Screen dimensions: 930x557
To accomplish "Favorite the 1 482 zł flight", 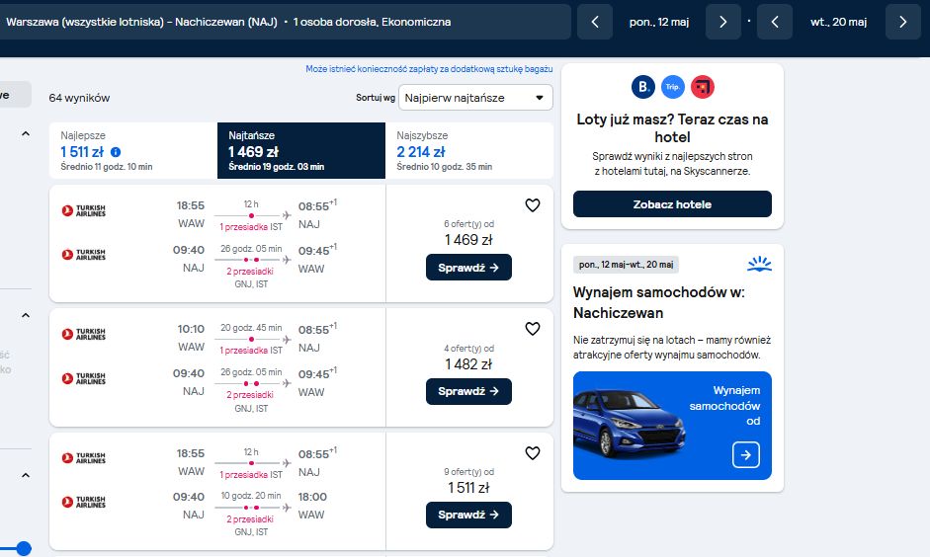I will pos(533,328).
